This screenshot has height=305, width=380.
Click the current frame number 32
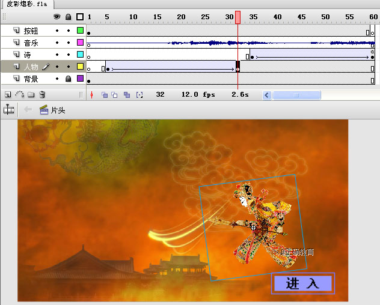click(160, 94)
